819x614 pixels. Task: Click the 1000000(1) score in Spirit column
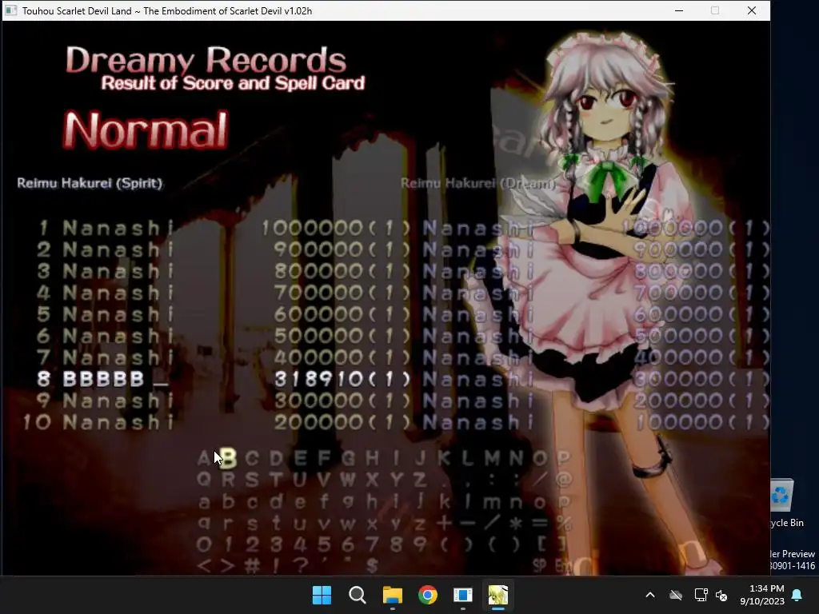pos(336,228)
